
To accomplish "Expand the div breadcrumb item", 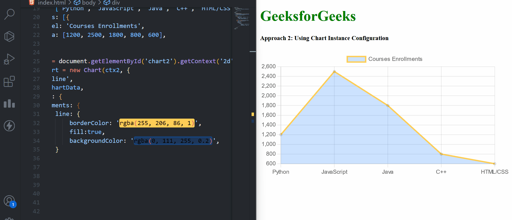I will [116, 3].
